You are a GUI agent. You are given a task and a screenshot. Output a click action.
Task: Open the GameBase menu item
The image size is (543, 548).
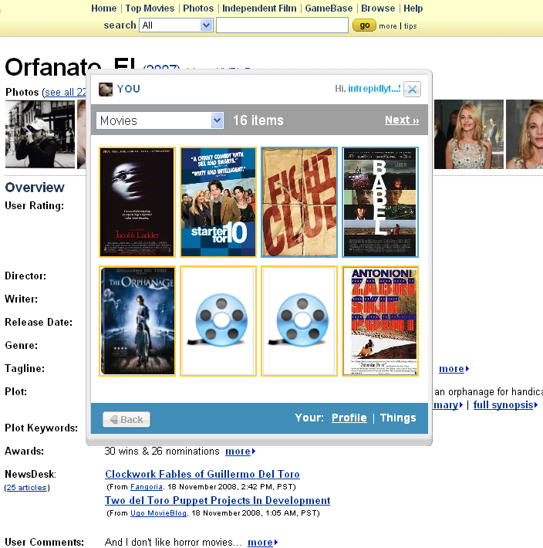(x=329, y=8)
